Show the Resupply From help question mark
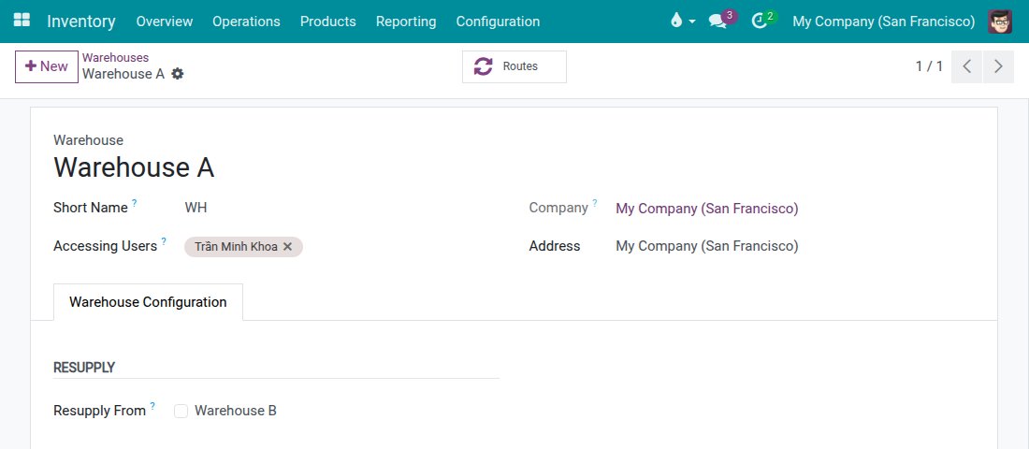Image resolution: width=1029 pixels, height=449 pixels. point(152,406)
